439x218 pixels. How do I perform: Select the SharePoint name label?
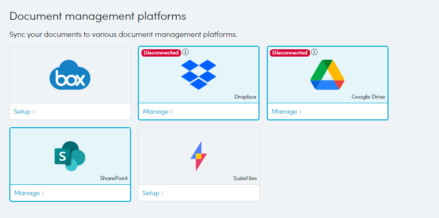114,178
